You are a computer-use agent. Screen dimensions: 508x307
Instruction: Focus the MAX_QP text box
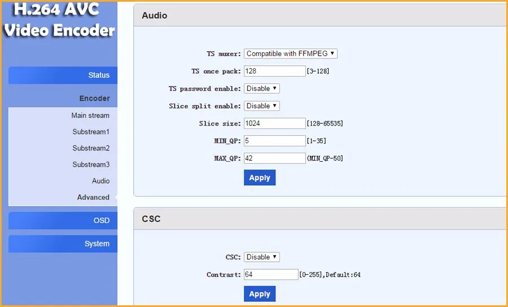(x=274, y=158)
